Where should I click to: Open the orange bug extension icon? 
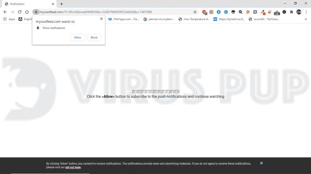click(248, 12)
